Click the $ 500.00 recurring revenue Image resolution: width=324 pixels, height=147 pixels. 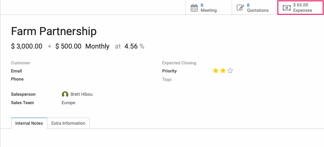tap(68, 46)
